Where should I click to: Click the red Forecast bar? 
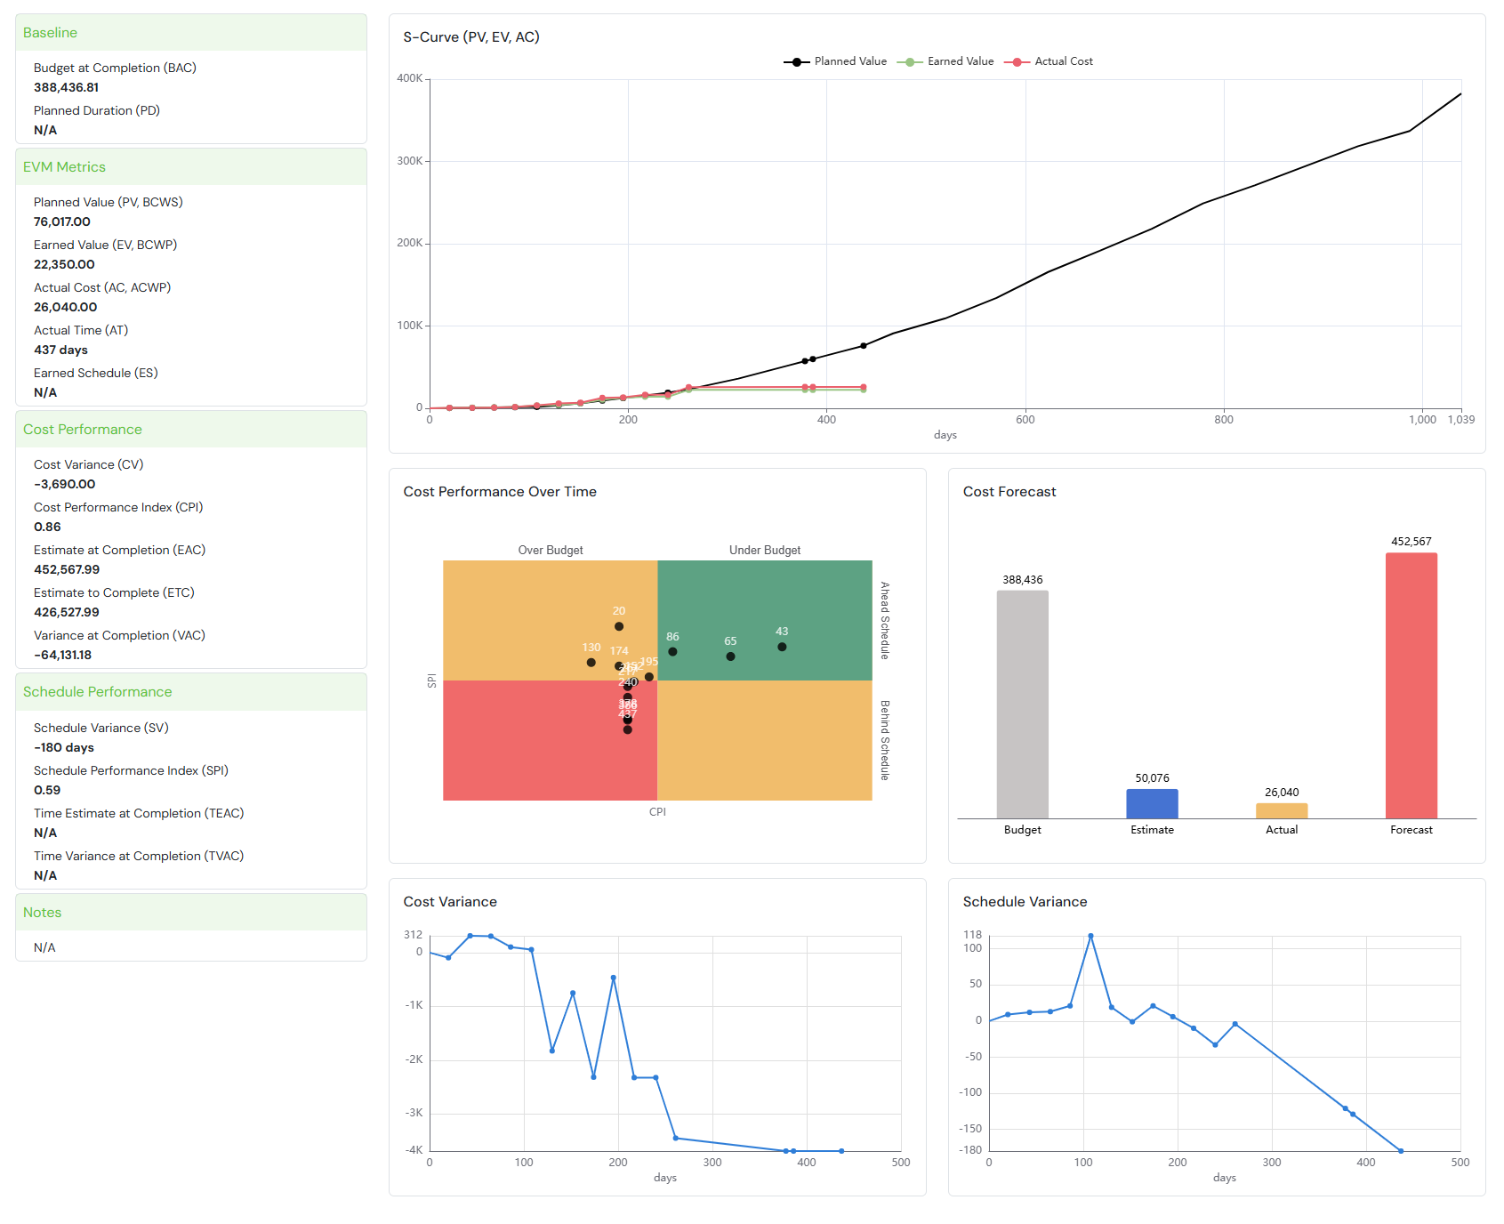click(1411, 685)
